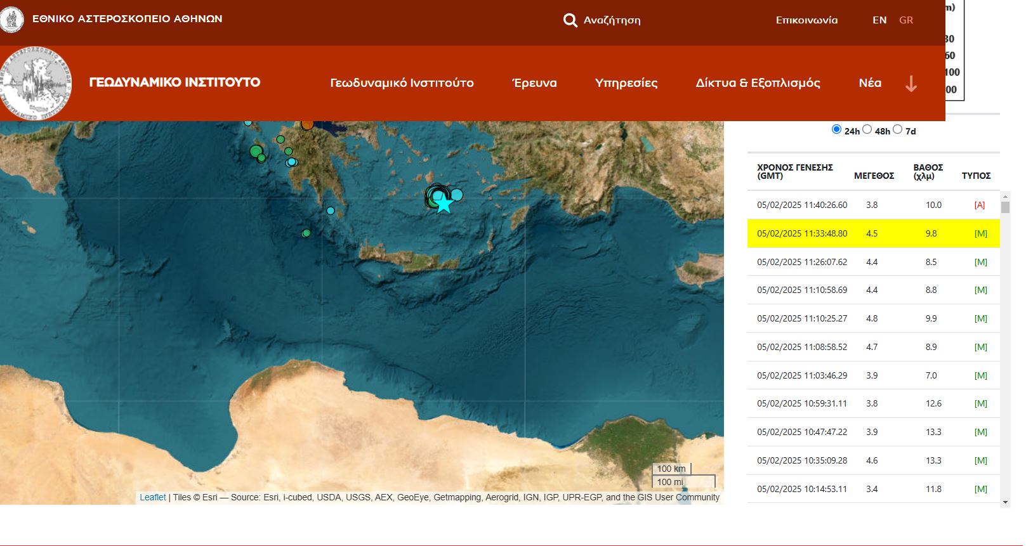Select the 7d time range radio
Viewport: 1033px width, 546px height.
pos(897,129)
